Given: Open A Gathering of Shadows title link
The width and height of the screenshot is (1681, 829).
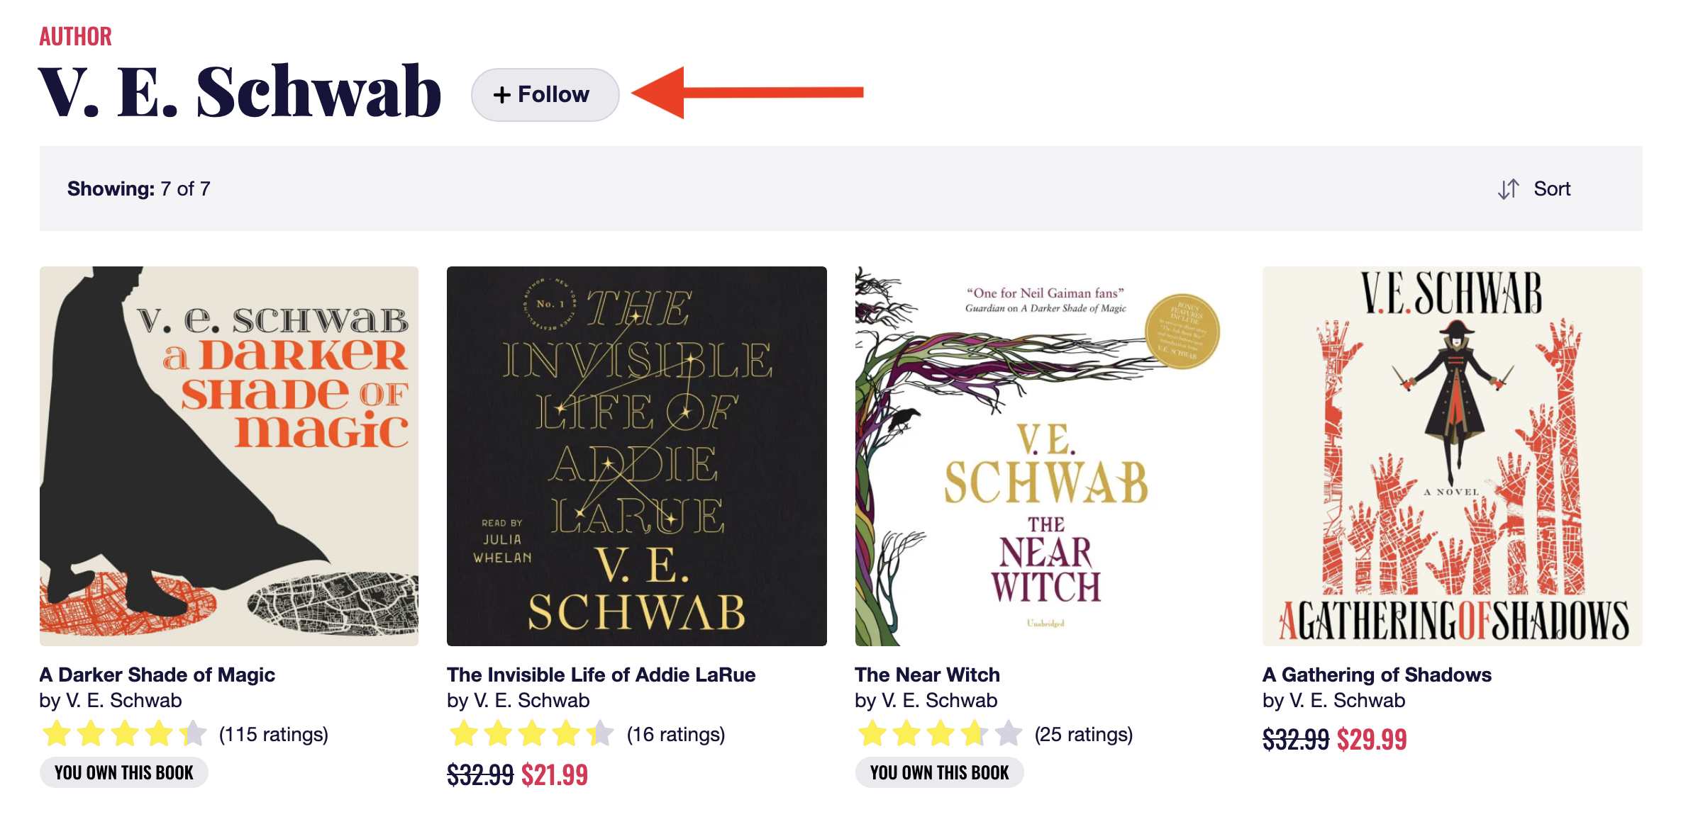Looking at the screenshot, I should (1377, 675).
